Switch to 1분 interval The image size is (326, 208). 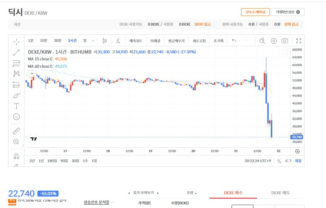click(31, 40)
